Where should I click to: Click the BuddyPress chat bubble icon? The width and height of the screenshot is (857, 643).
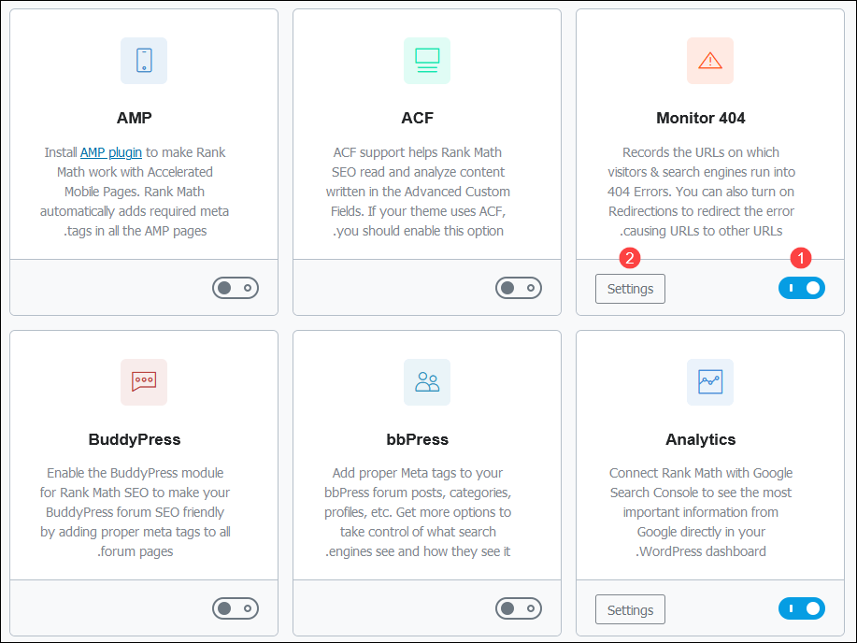click(144, 381)
